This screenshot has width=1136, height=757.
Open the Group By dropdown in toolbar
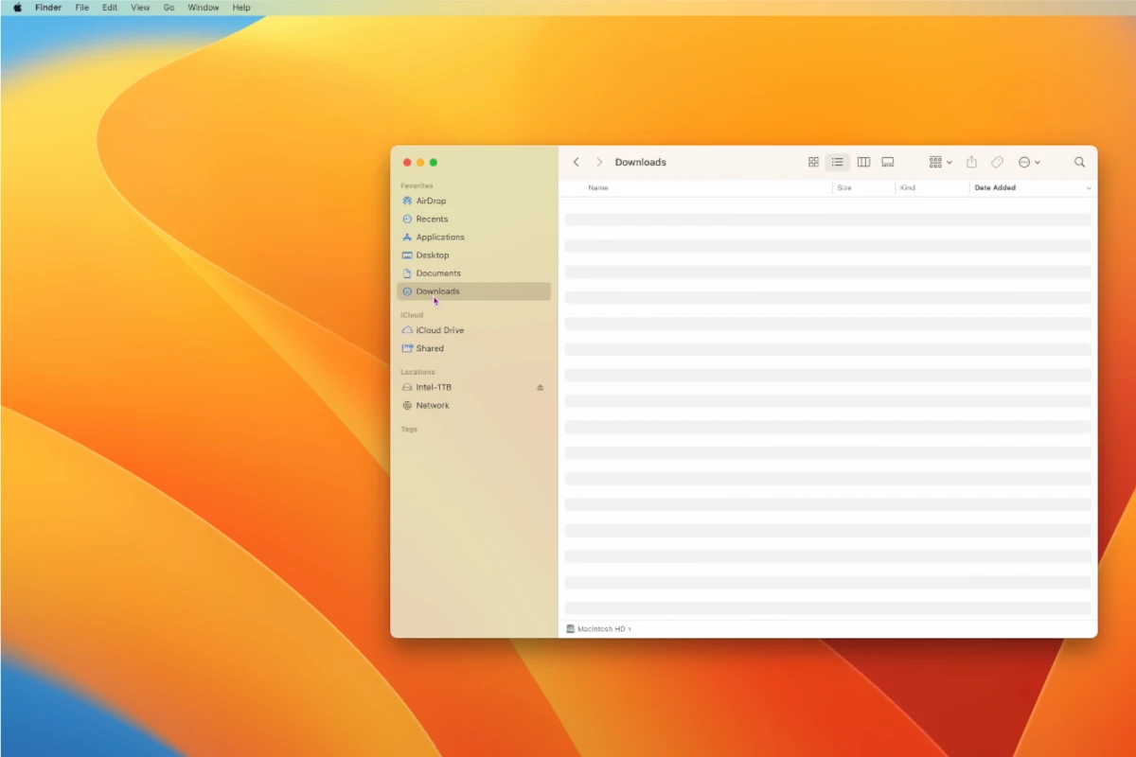point(940,163)
